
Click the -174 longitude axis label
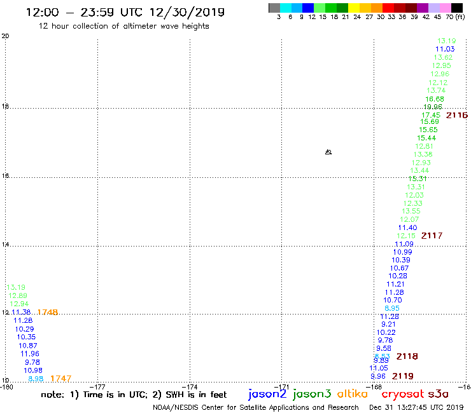point(190,387)
